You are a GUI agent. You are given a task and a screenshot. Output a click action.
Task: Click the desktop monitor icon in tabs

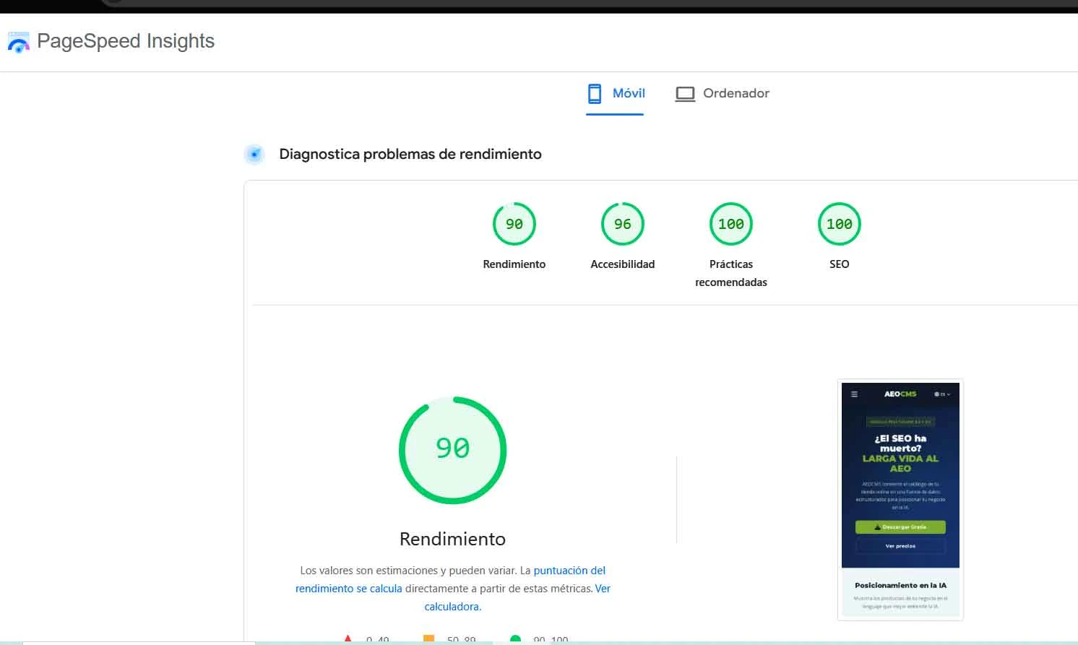click(685, 94)
